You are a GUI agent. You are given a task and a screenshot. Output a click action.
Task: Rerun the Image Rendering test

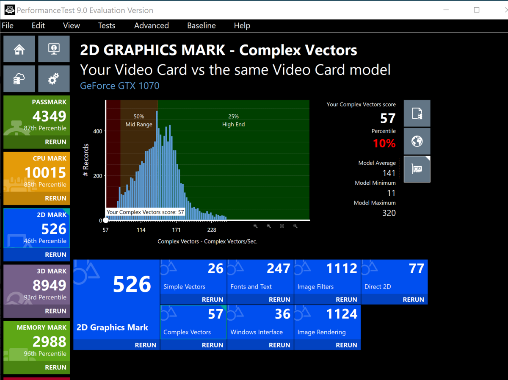point(346,345)
